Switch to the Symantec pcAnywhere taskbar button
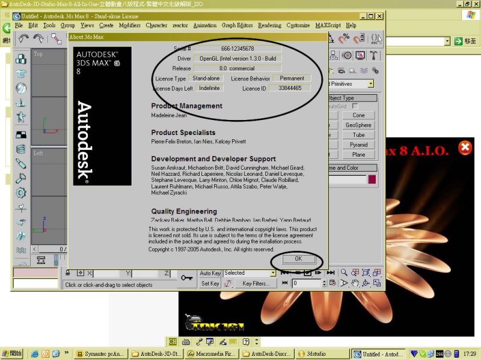This screenshot has height=360, width=481. pos(100,354)
